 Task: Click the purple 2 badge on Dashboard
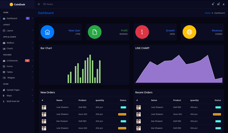point(28,18)
